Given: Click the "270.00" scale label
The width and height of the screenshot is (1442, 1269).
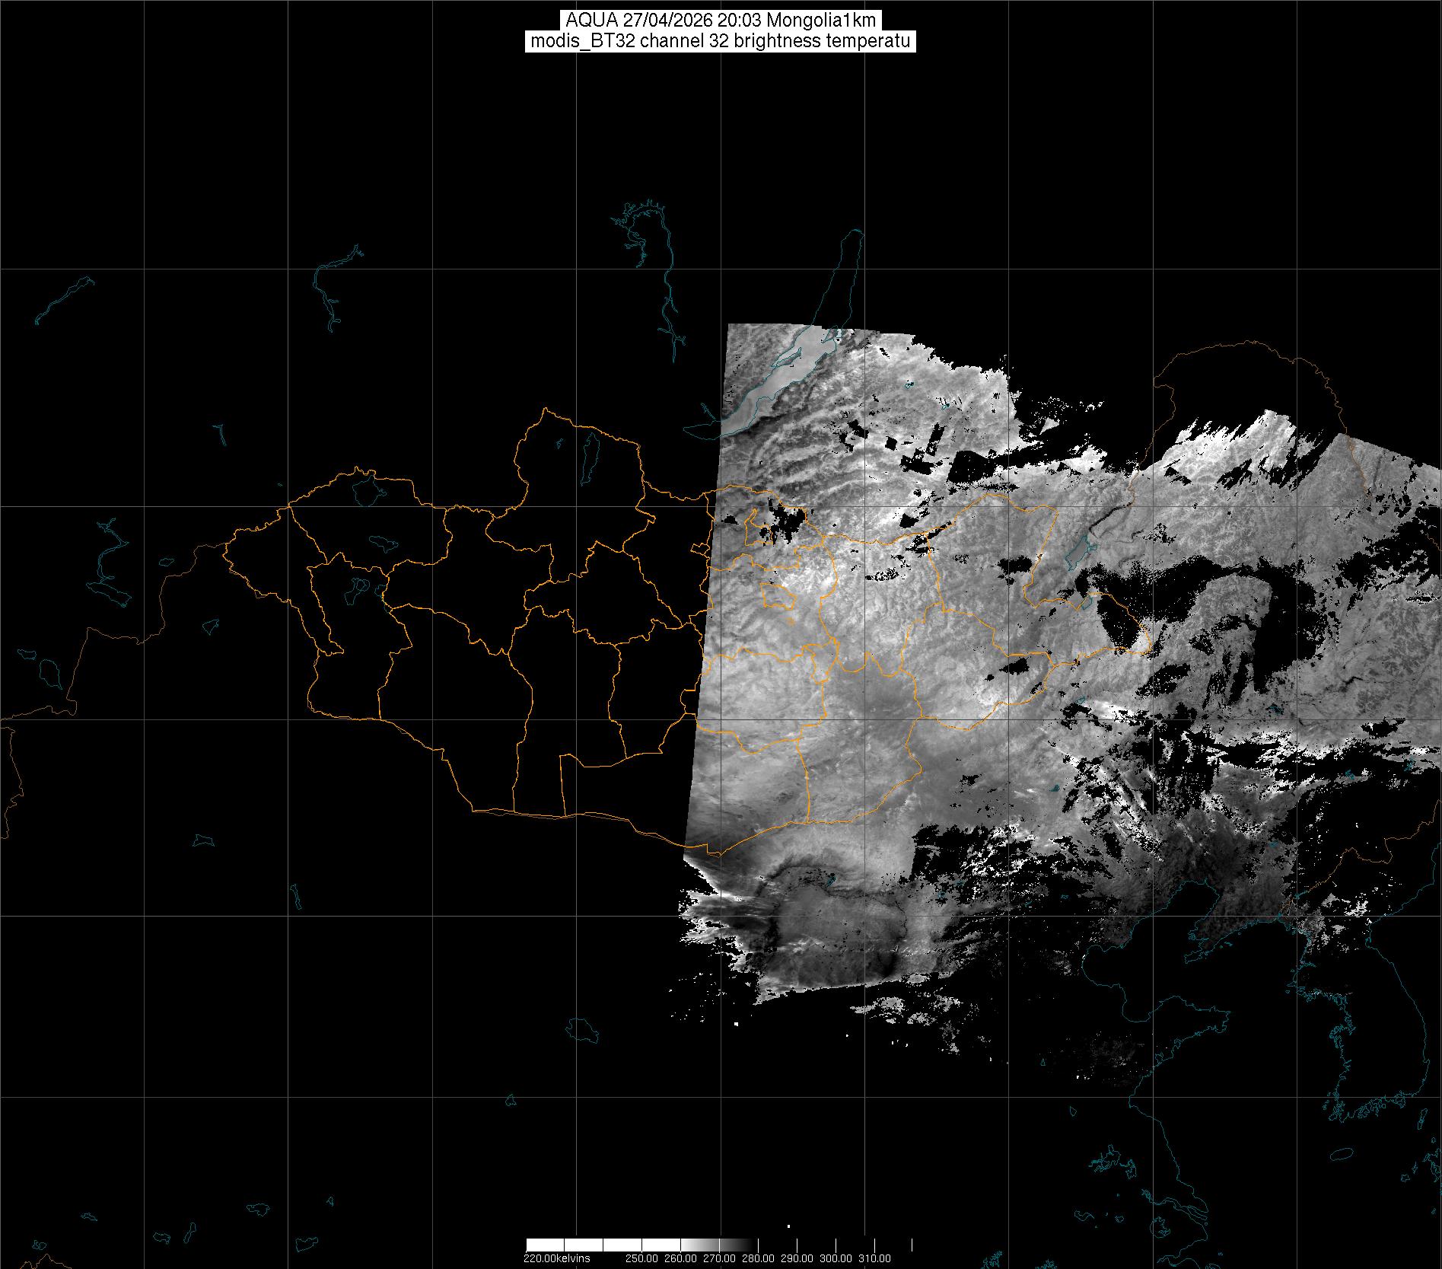Looking at the screenshot, I should 720,1258.
